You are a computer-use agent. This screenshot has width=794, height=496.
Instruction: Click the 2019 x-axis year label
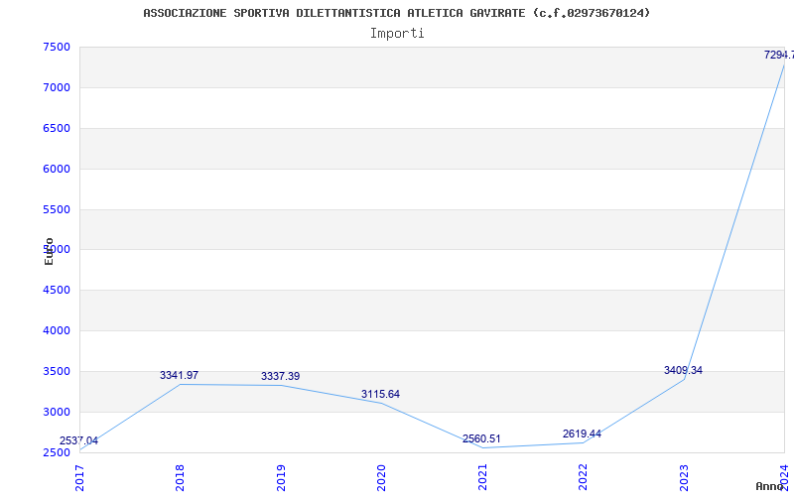(x=281, y=478)
